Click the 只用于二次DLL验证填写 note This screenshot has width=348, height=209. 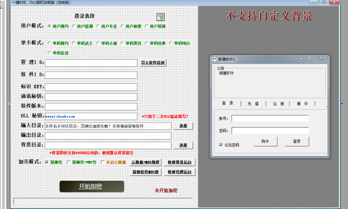165,116
